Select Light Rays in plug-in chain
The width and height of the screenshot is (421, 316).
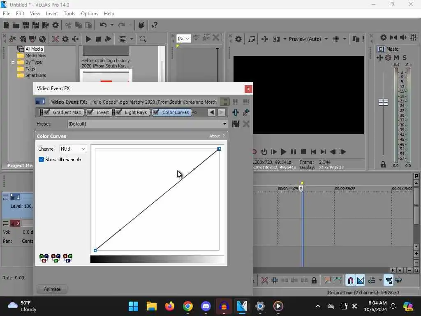click(x=136, y=112)
